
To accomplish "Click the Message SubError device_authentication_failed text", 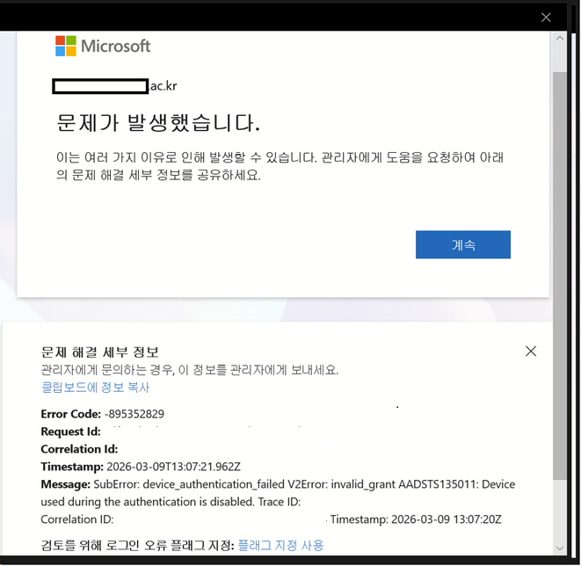I will (x=278, y=493).
